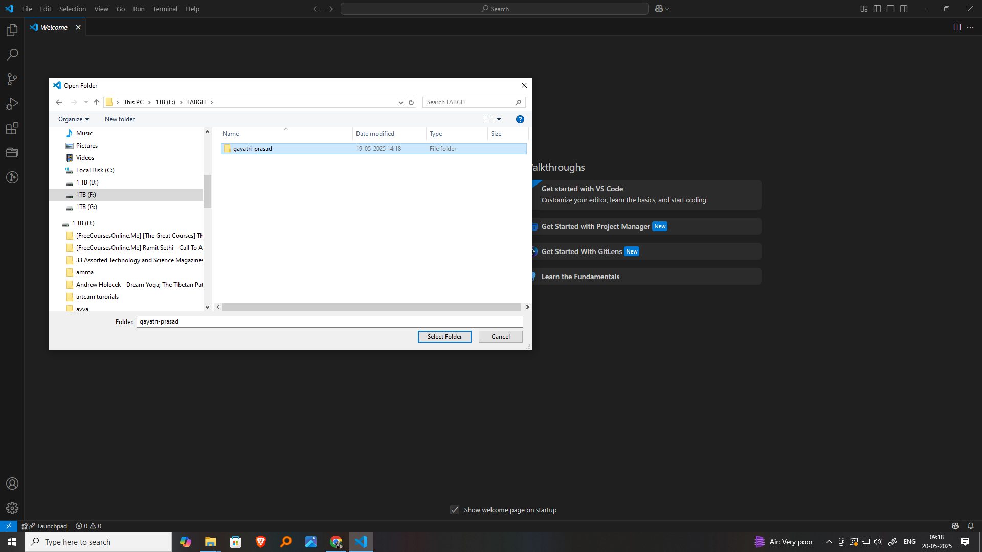This screenshot has width=982, height=552.
Task: Show errors and warnings in status bar
Action: 88,526
